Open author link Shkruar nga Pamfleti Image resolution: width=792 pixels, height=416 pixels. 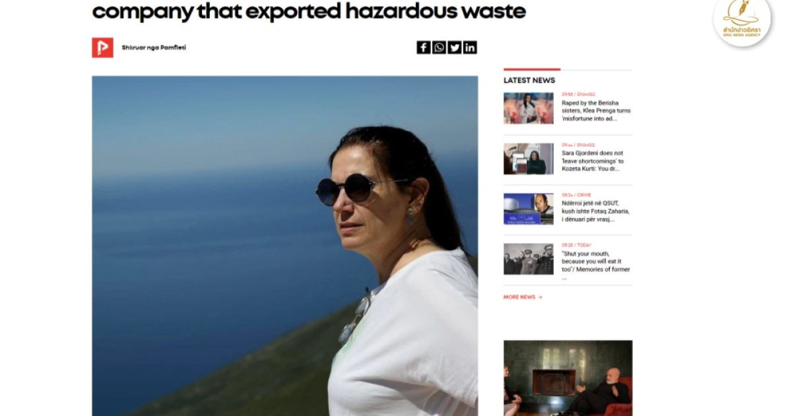point(154,48)
